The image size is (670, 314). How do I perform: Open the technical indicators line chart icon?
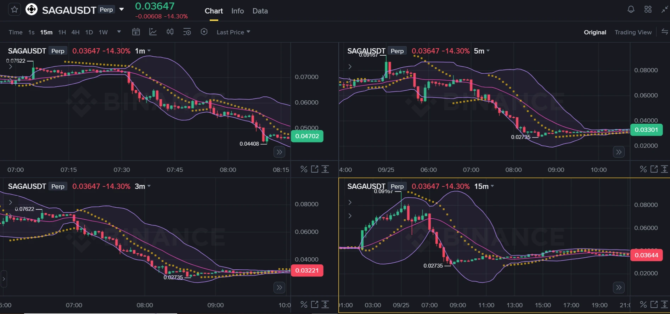(x=153, y=32)
